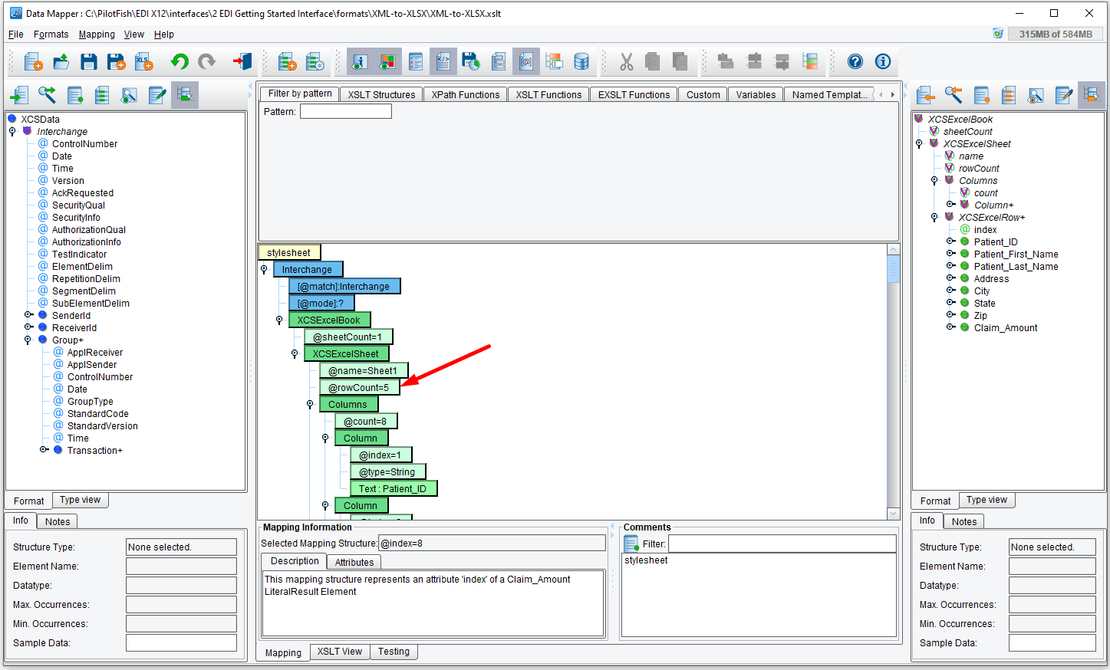Open the Notes tab in the target panel
The width and height of the screenshot is (1110, 670).
tap(964, 521)
